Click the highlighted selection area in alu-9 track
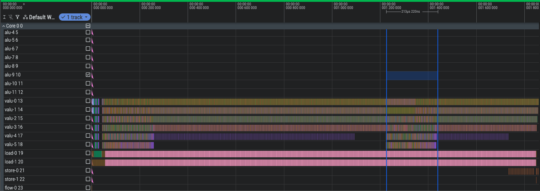Screen dimensions: 540x191 pyautogui.click(x=412, y=75)
